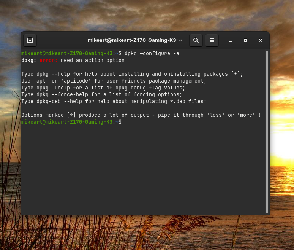
Task: Minimize the terminal window
Action: 230,40
